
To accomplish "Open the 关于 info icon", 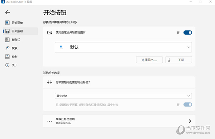I will [x=8, y=65].
